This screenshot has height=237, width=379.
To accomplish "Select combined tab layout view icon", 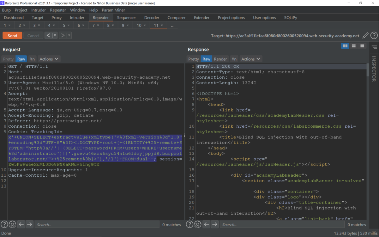I will coord(362,46).
